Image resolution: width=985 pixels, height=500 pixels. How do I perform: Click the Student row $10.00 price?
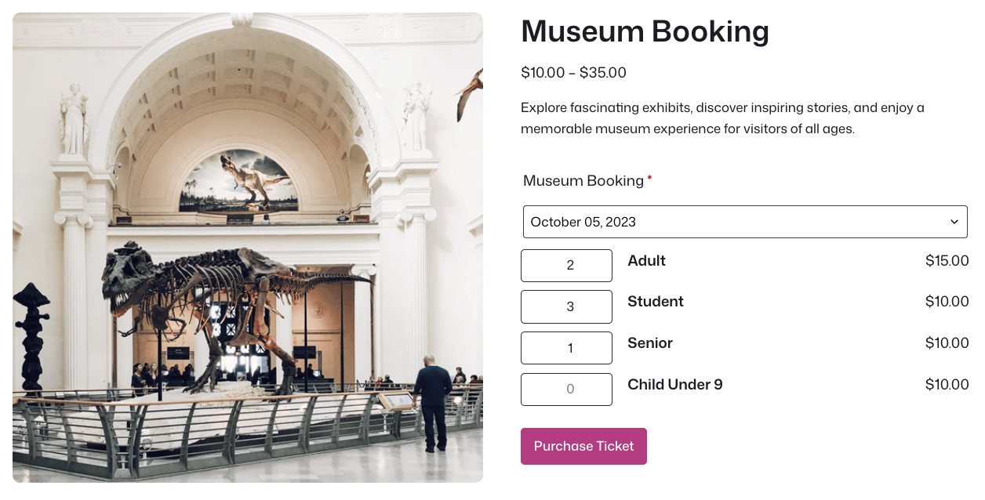947,302
